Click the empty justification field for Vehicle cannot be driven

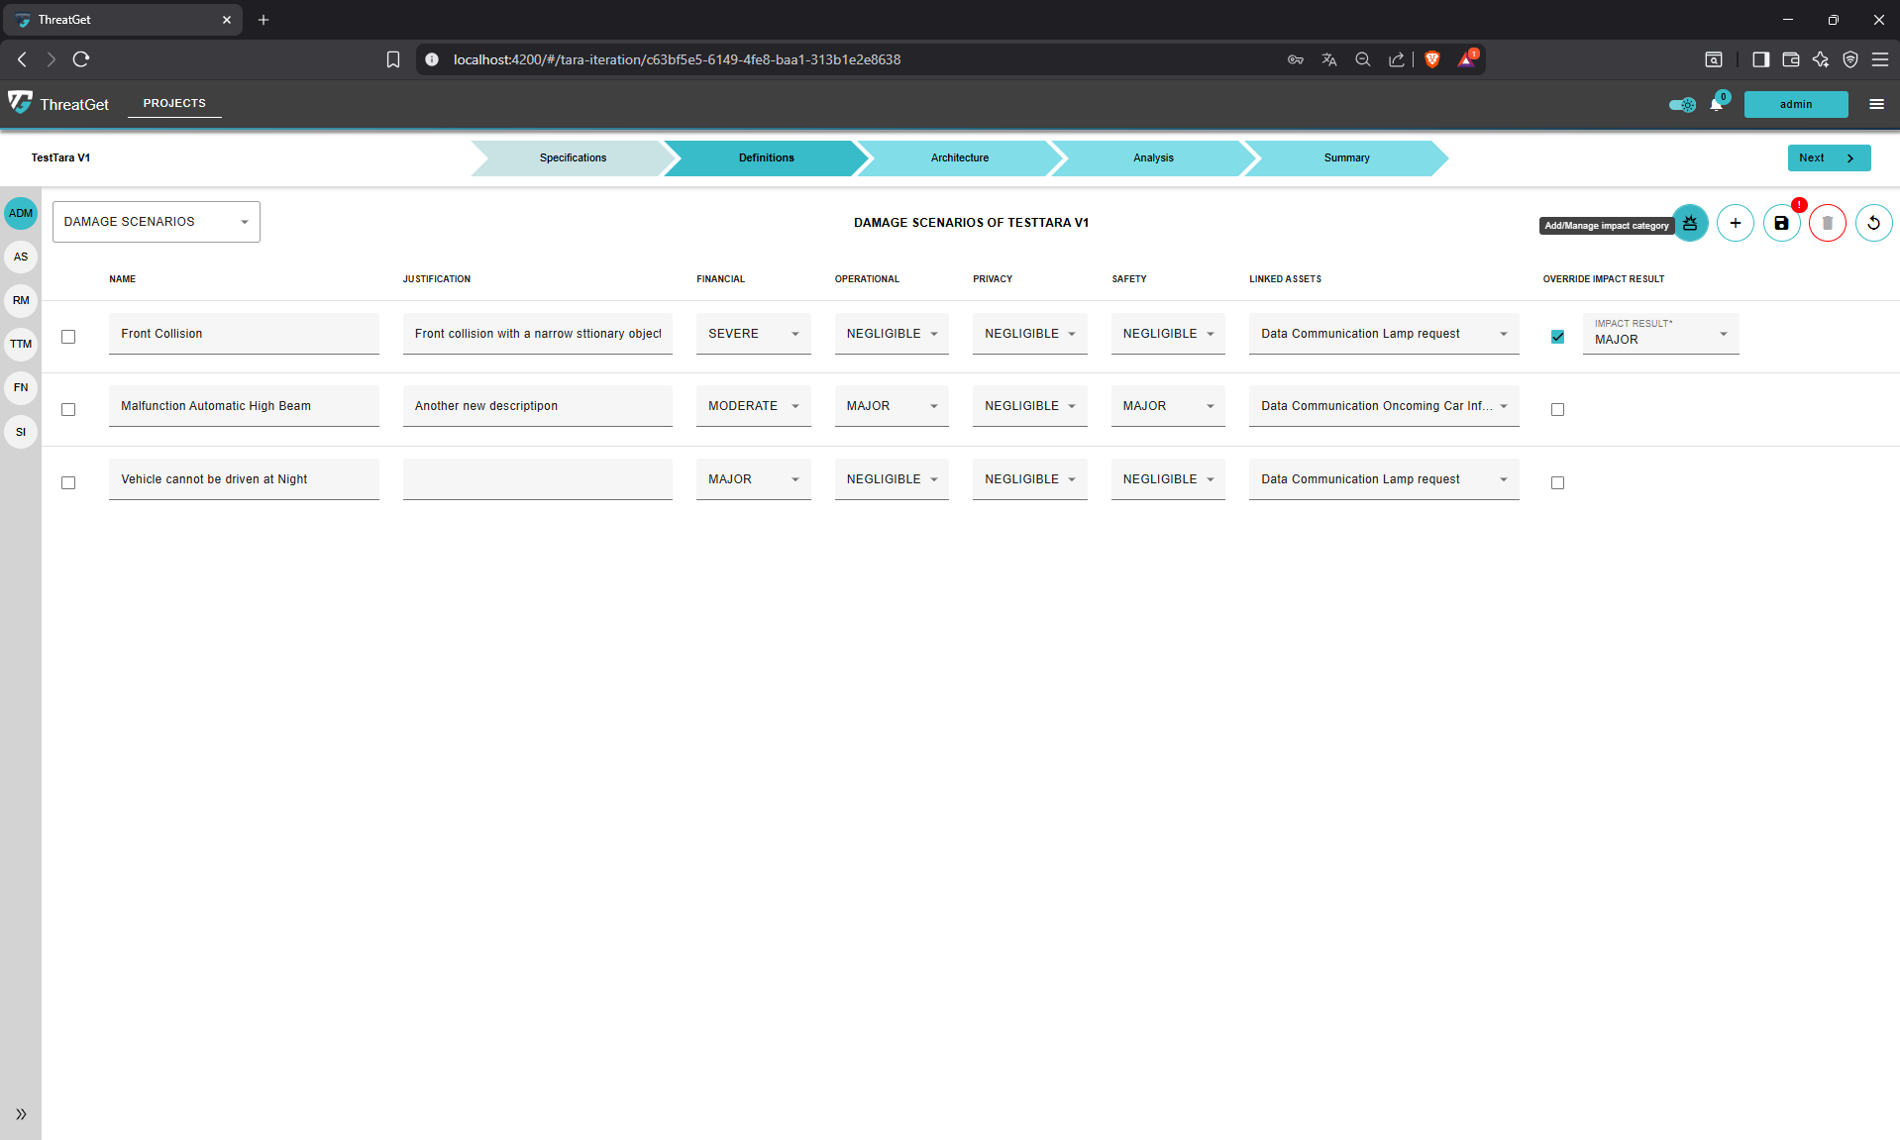pos(537,479)
